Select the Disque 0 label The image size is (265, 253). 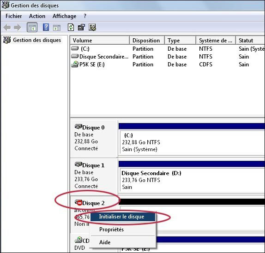(93, 128)
